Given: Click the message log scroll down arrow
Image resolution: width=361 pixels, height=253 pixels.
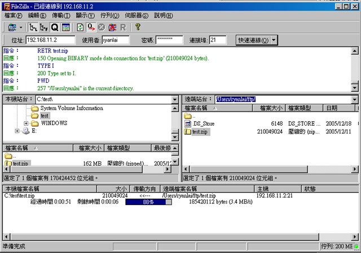Looking at the screenshot, I should click(355, 88).
